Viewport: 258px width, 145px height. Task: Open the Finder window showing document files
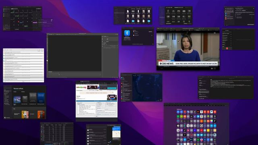133,15
